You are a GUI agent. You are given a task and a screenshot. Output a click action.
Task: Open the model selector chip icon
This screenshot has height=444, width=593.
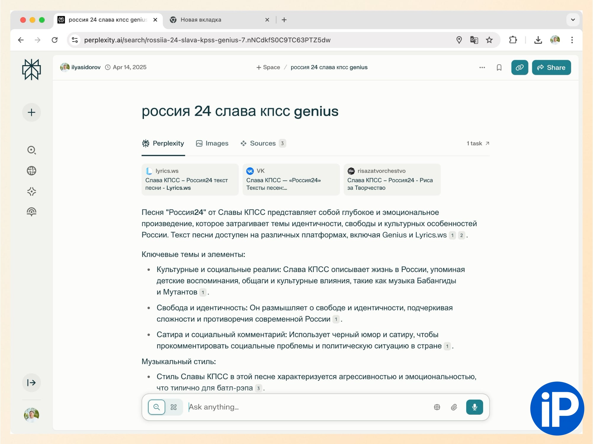(x=437, y=407)
